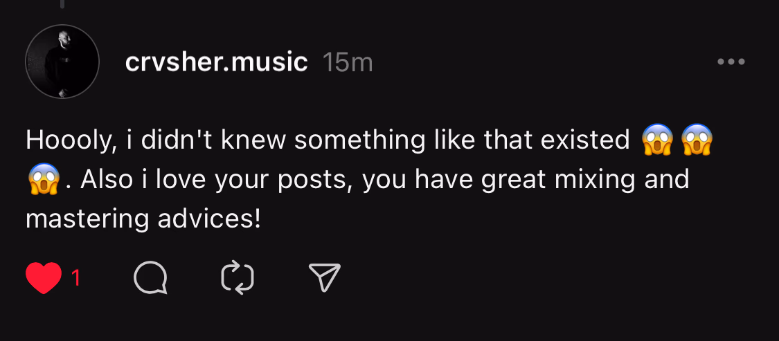Visit the crvsher.music username link
Image resolution: width=779 pixels, height=341 pixels.
click(x=216, y=63)
